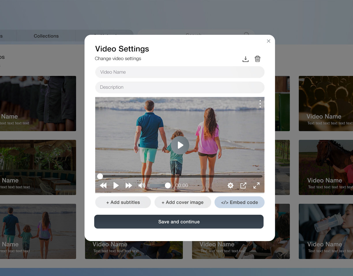Click the center play button overlay
The width and height of the screenshot is (353, 276).
(x=180, y=145)
